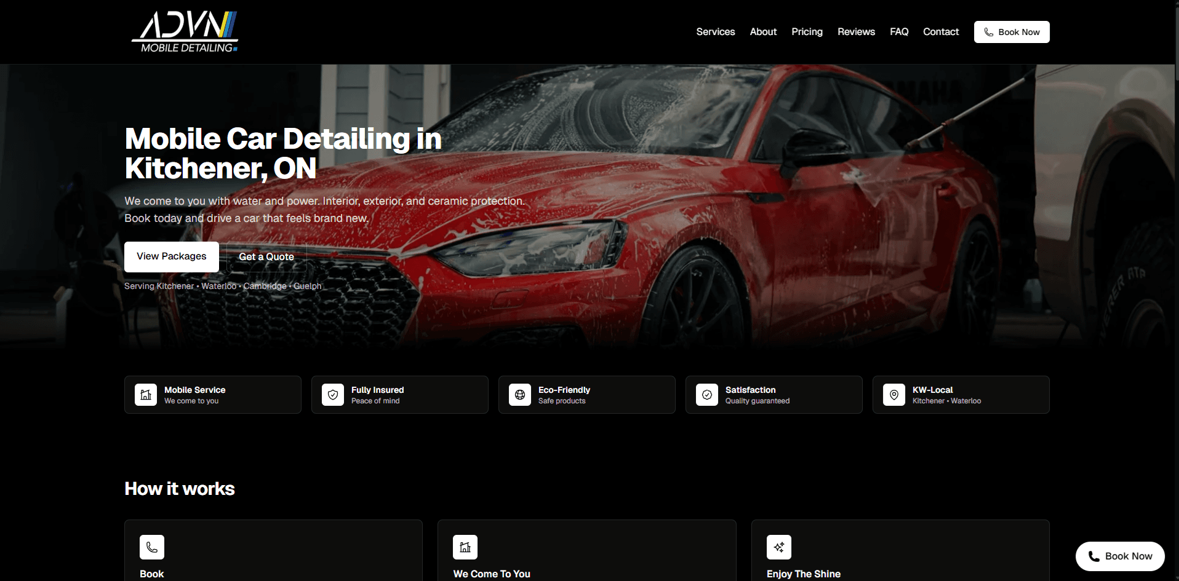Click the ADVN Mobile Detailing logo
This screenshot has width=1179, height=581.
pos(184,31)
